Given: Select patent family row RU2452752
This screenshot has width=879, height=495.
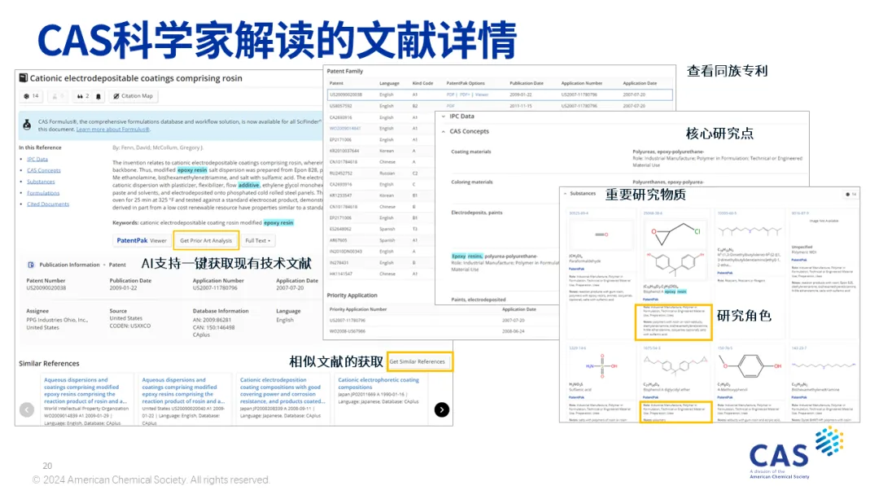Looking at the screenshot, I should (x=379, y=173).
